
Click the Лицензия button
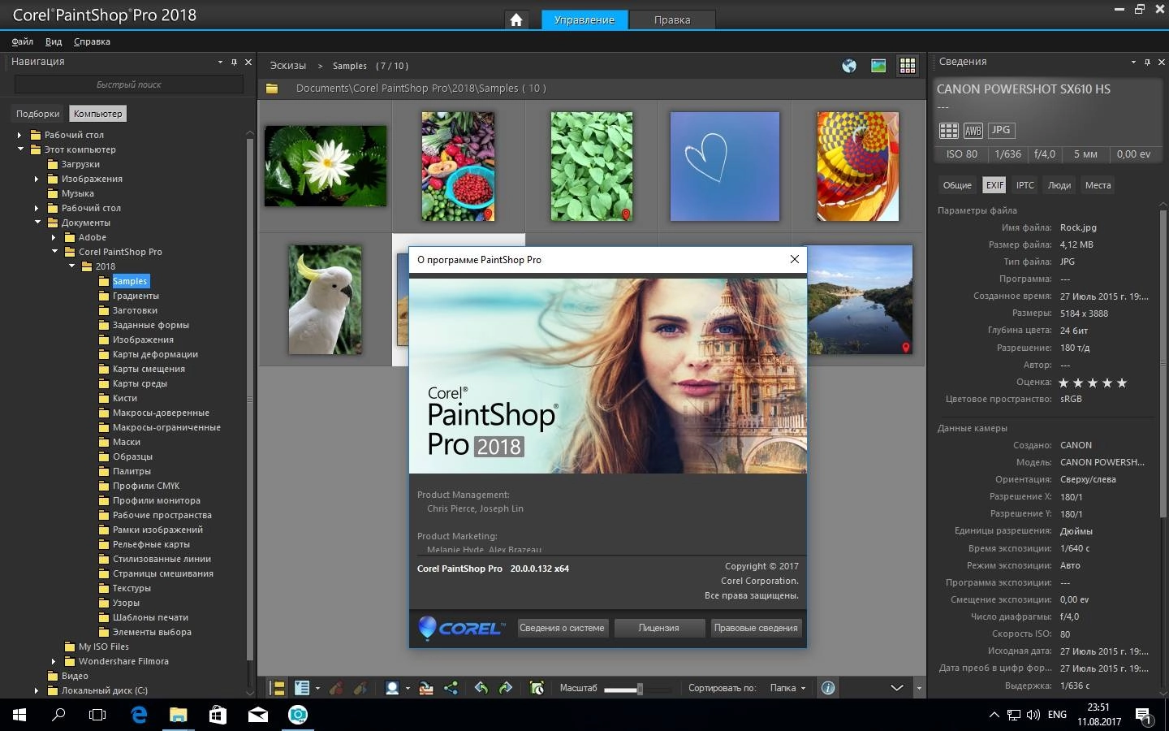[x=658, y=628]
